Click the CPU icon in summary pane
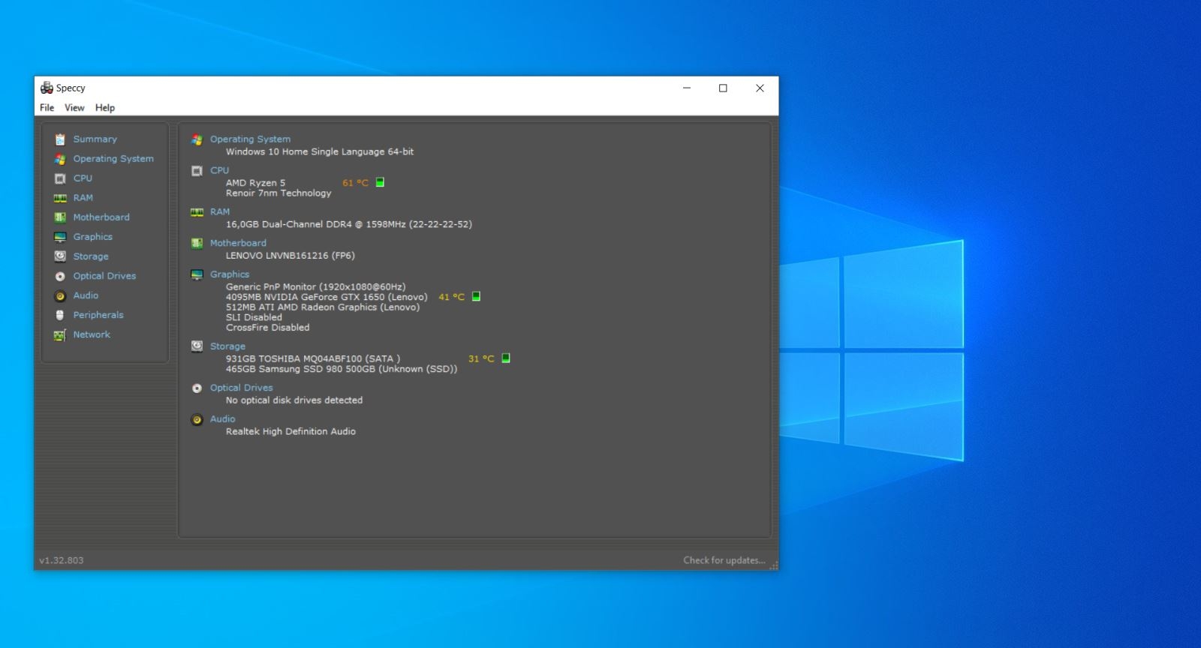This screenshot has width=1201, height=648. pos(197,171)
